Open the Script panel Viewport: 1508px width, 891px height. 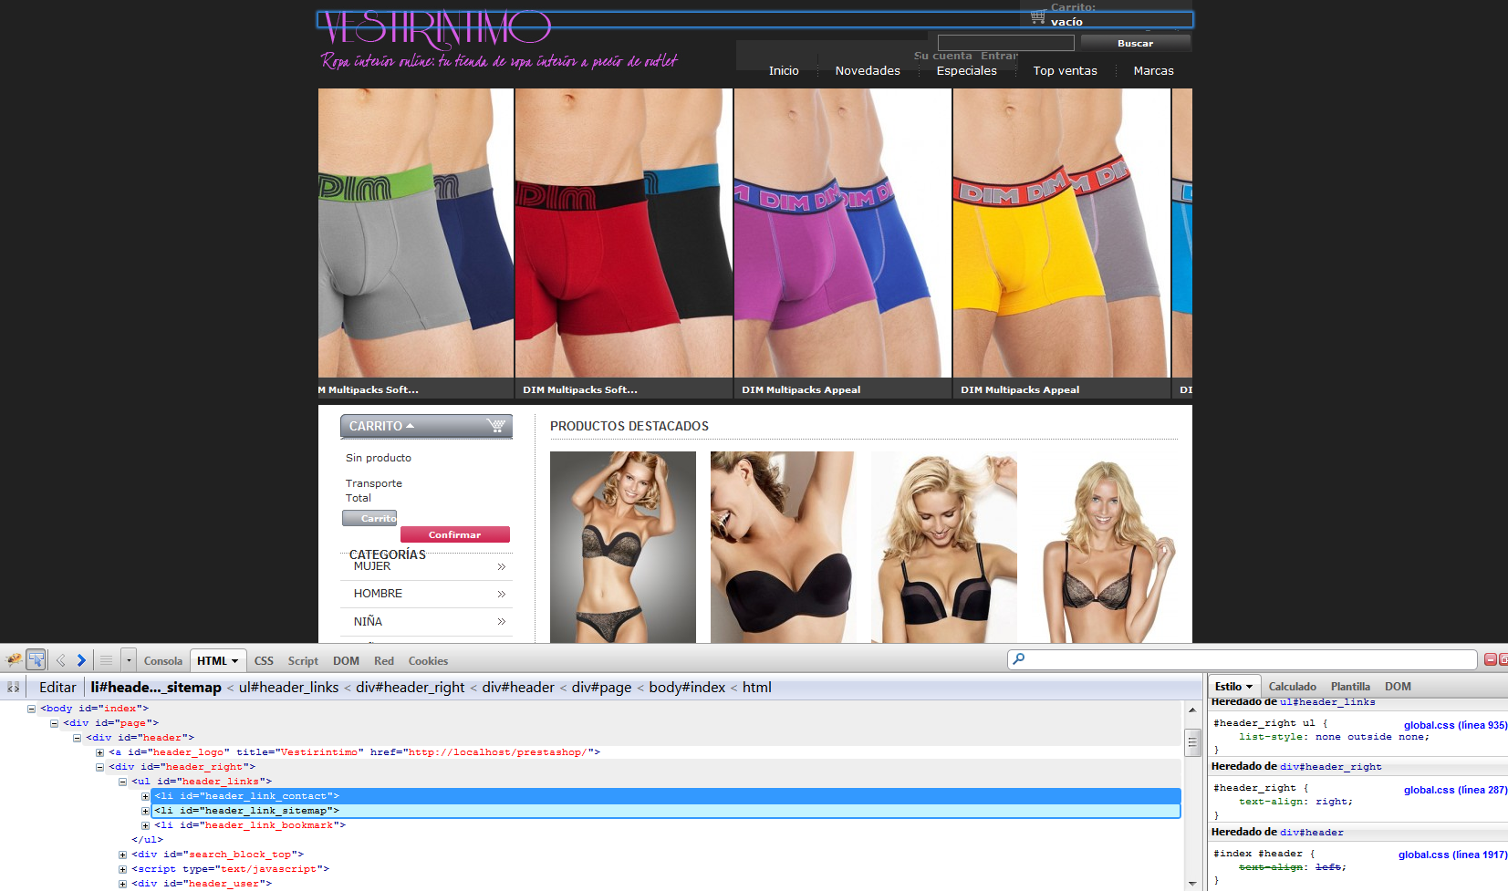pyautogui.click(x=303, y=661)
